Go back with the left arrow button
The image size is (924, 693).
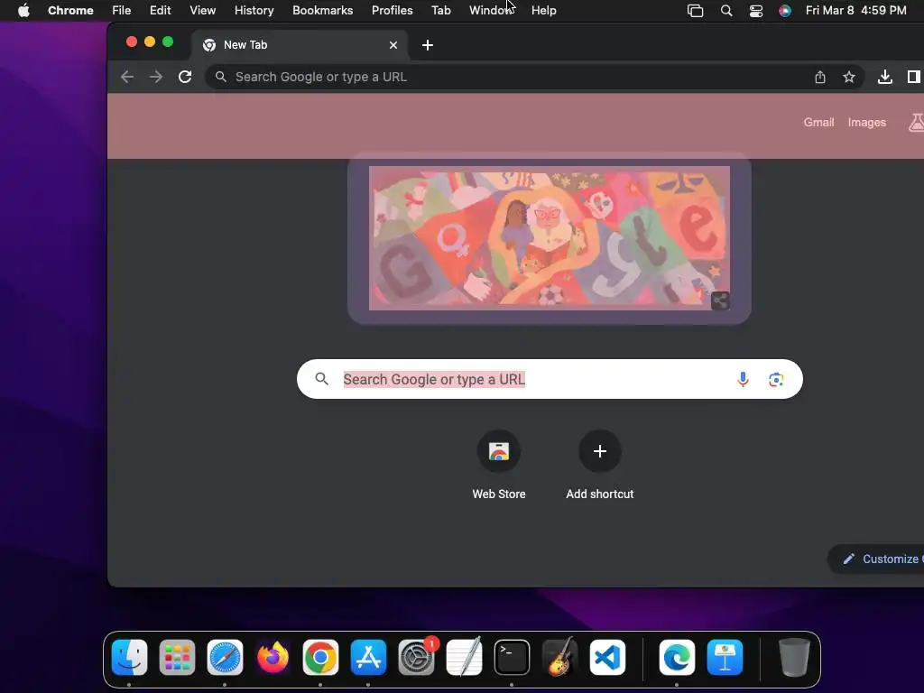[127, 77]
